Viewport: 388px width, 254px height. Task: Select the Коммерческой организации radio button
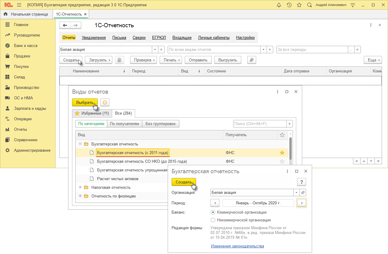[213, 212]
